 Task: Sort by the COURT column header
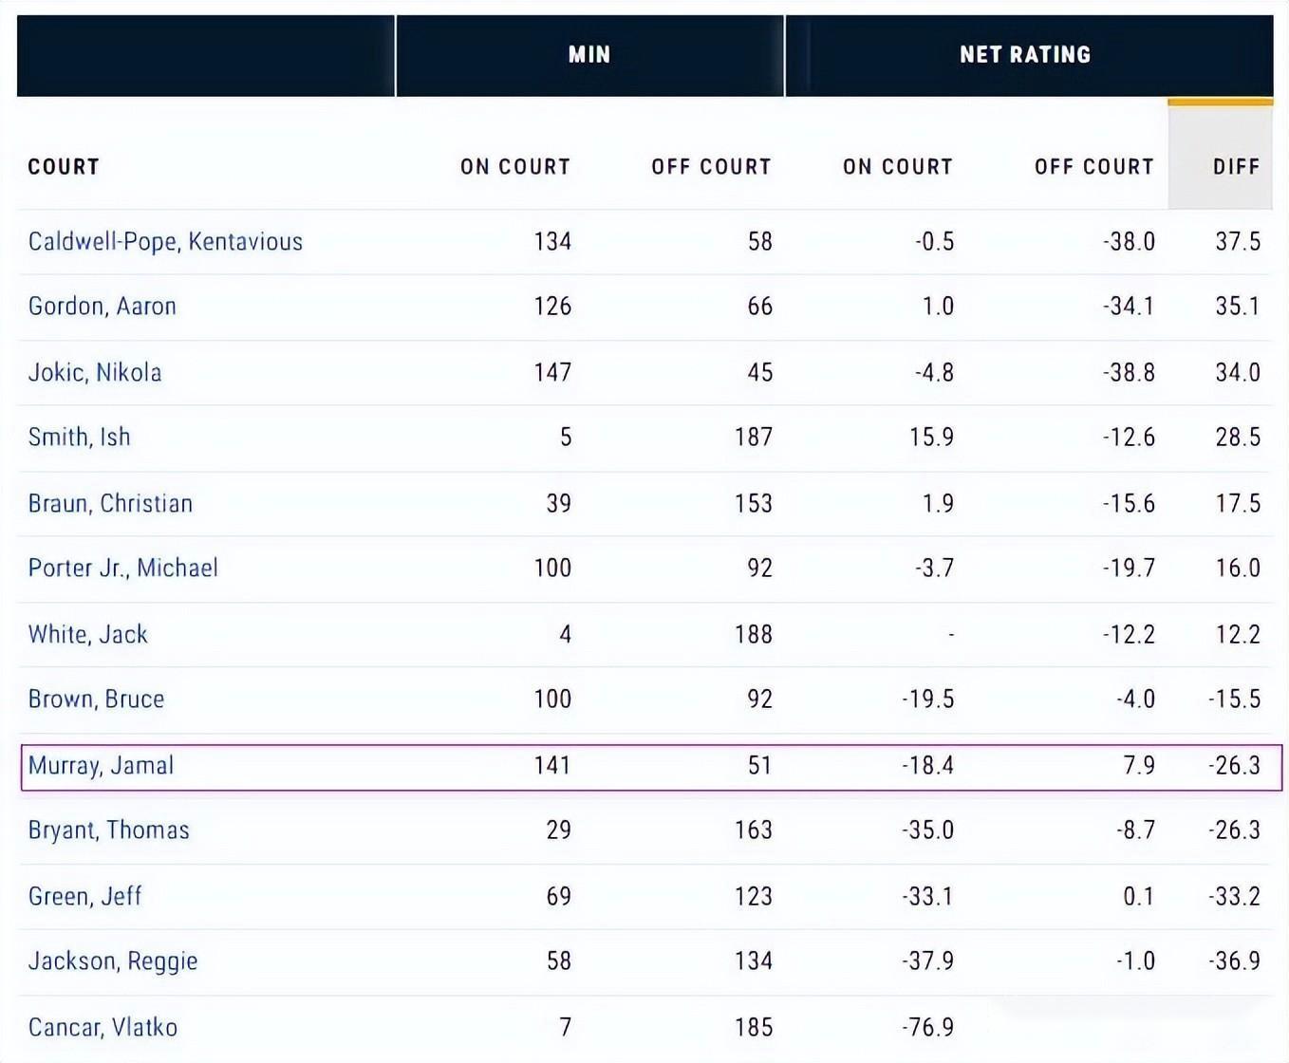[64, 167]
